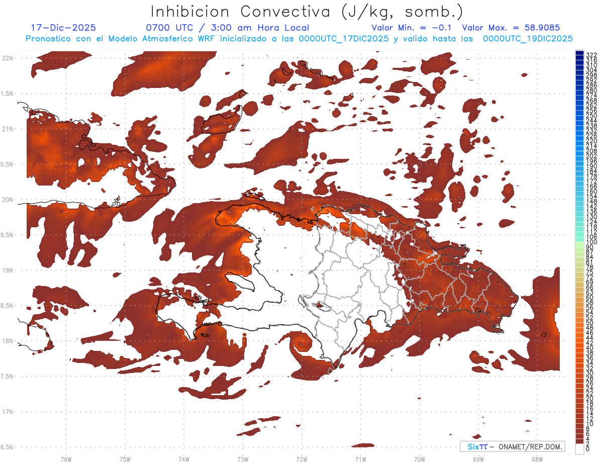Click the '20N' latitude label
The height and width of the screenshot is (466, 603).
[8, 200]
